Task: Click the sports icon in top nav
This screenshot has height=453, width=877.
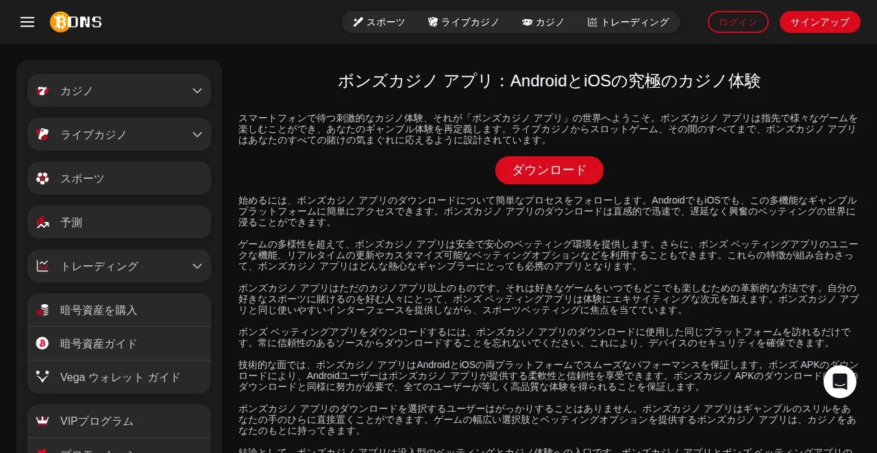Action: 358,22
